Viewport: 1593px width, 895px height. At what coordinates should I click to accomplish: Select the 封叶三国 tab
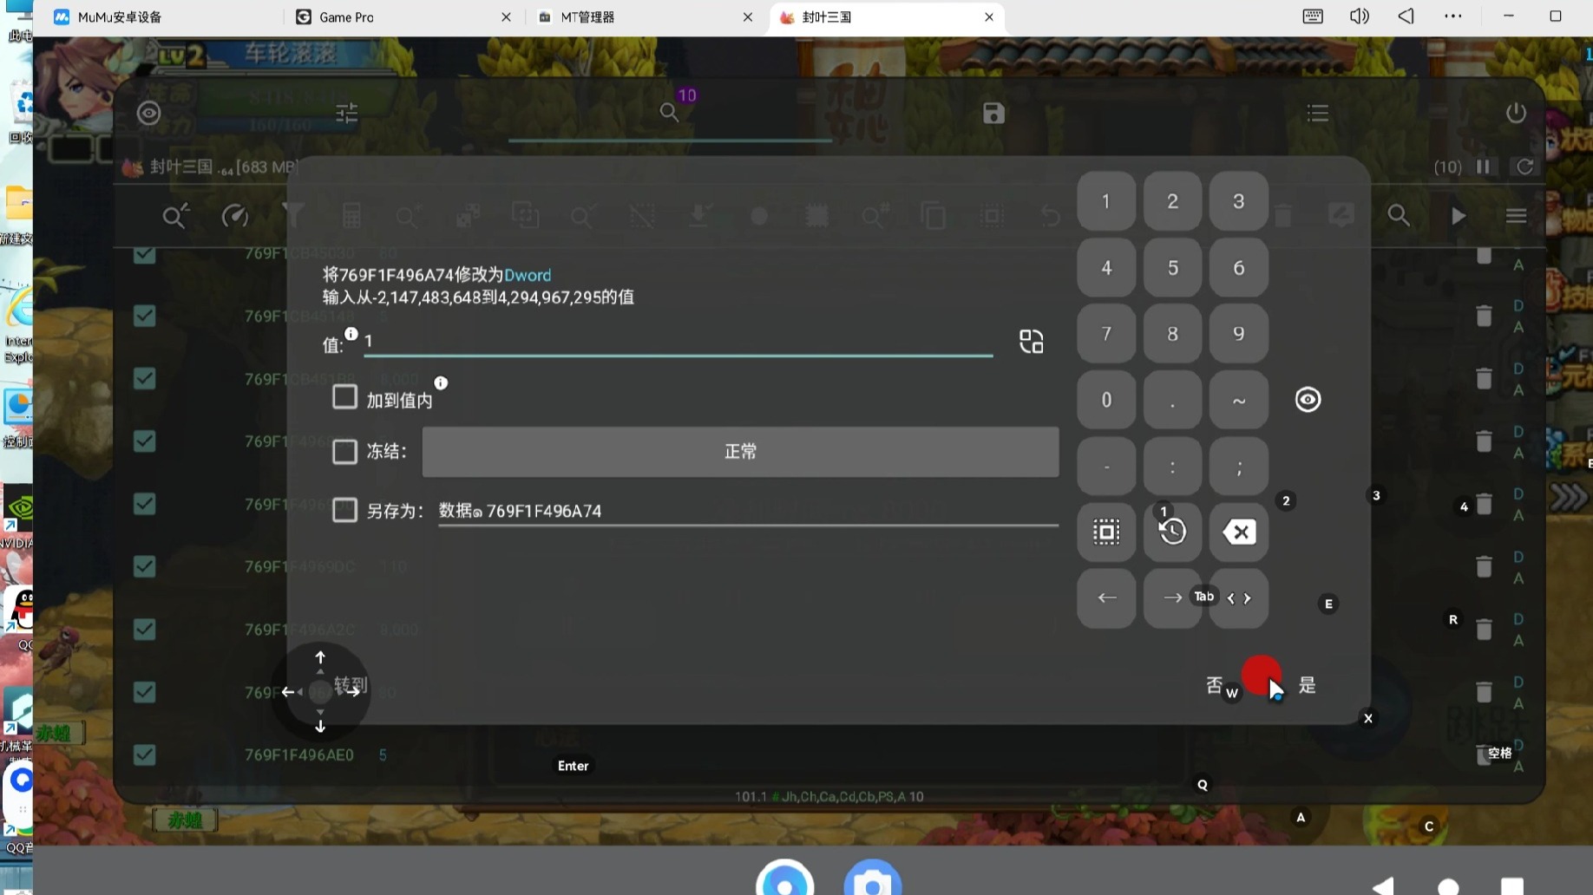(x=826, y=17)
